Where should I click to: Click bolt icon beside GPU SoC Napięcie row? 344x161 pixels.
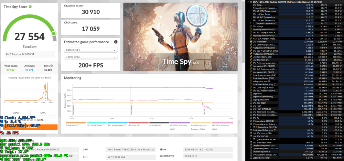(251, 32)
